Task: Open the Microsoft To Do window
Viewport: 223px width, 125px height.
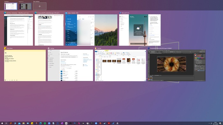Action: pos(140,30)
